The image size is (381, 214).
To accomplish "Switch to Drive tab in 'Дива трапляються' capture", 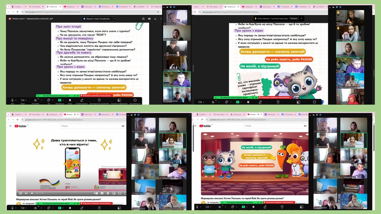I will [54, 114].
